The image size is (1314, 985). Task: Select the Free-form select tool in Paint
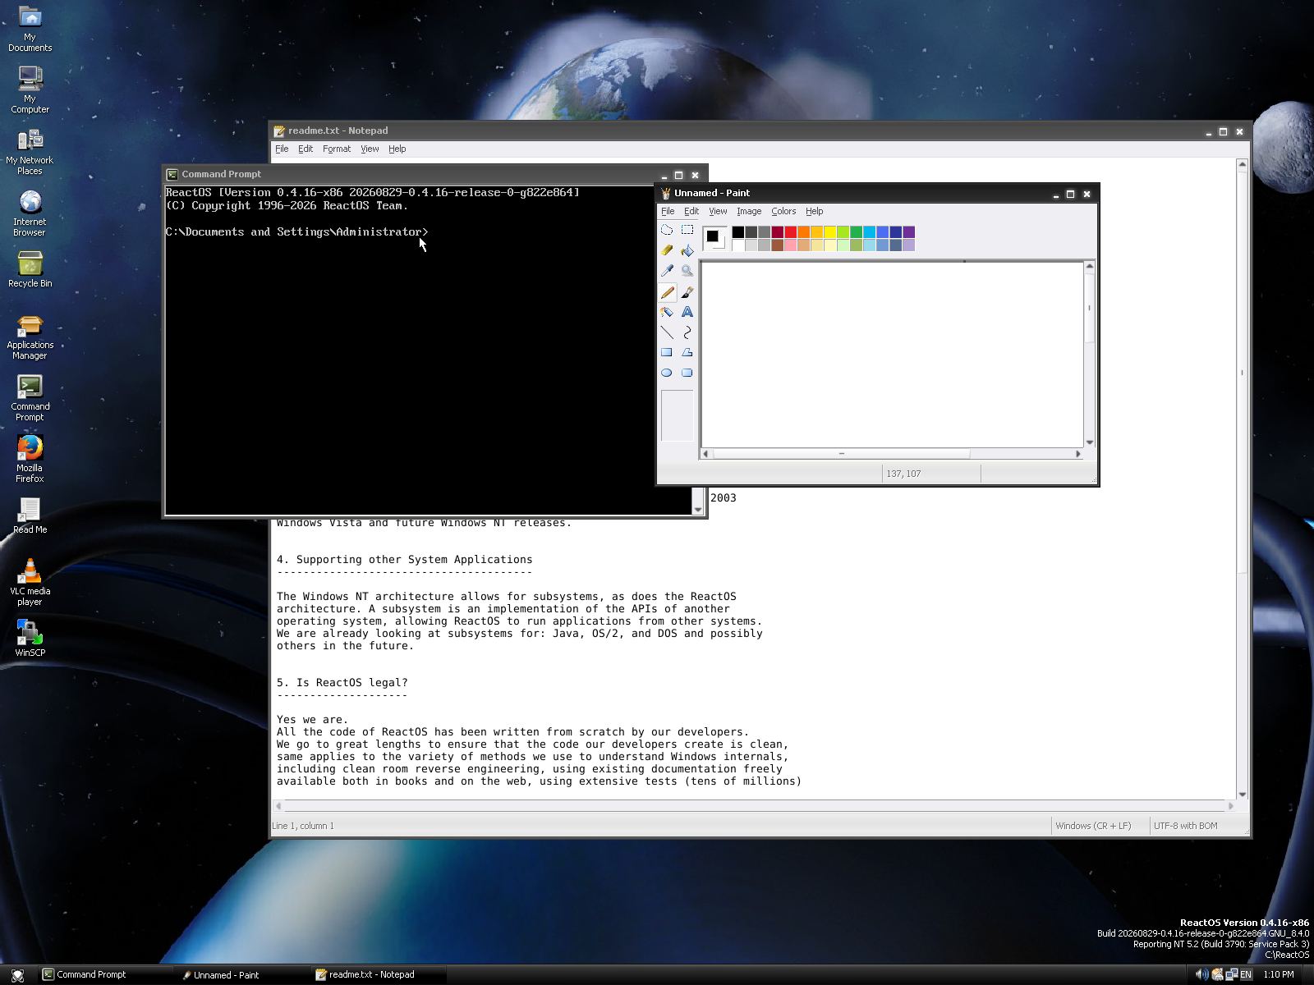click(x=667, y=230)
